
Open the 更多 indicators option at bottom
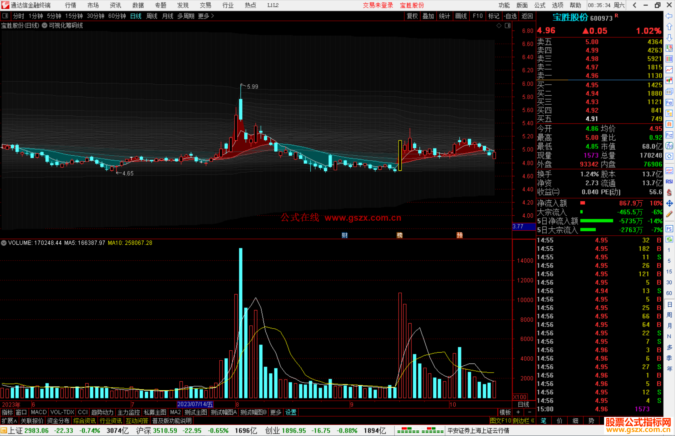(276, 412)
